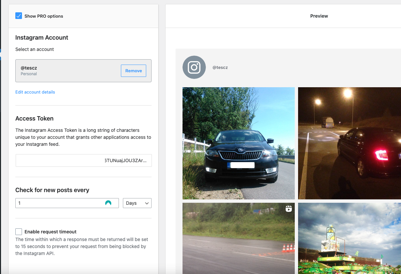Click the Check for new posts every heading
Screen dimensions: 401x274
coord(52,190)
